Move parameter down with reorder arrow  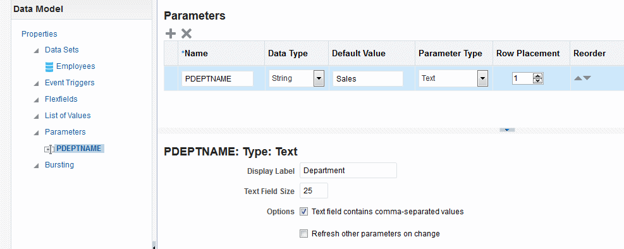tap(587, 78)
